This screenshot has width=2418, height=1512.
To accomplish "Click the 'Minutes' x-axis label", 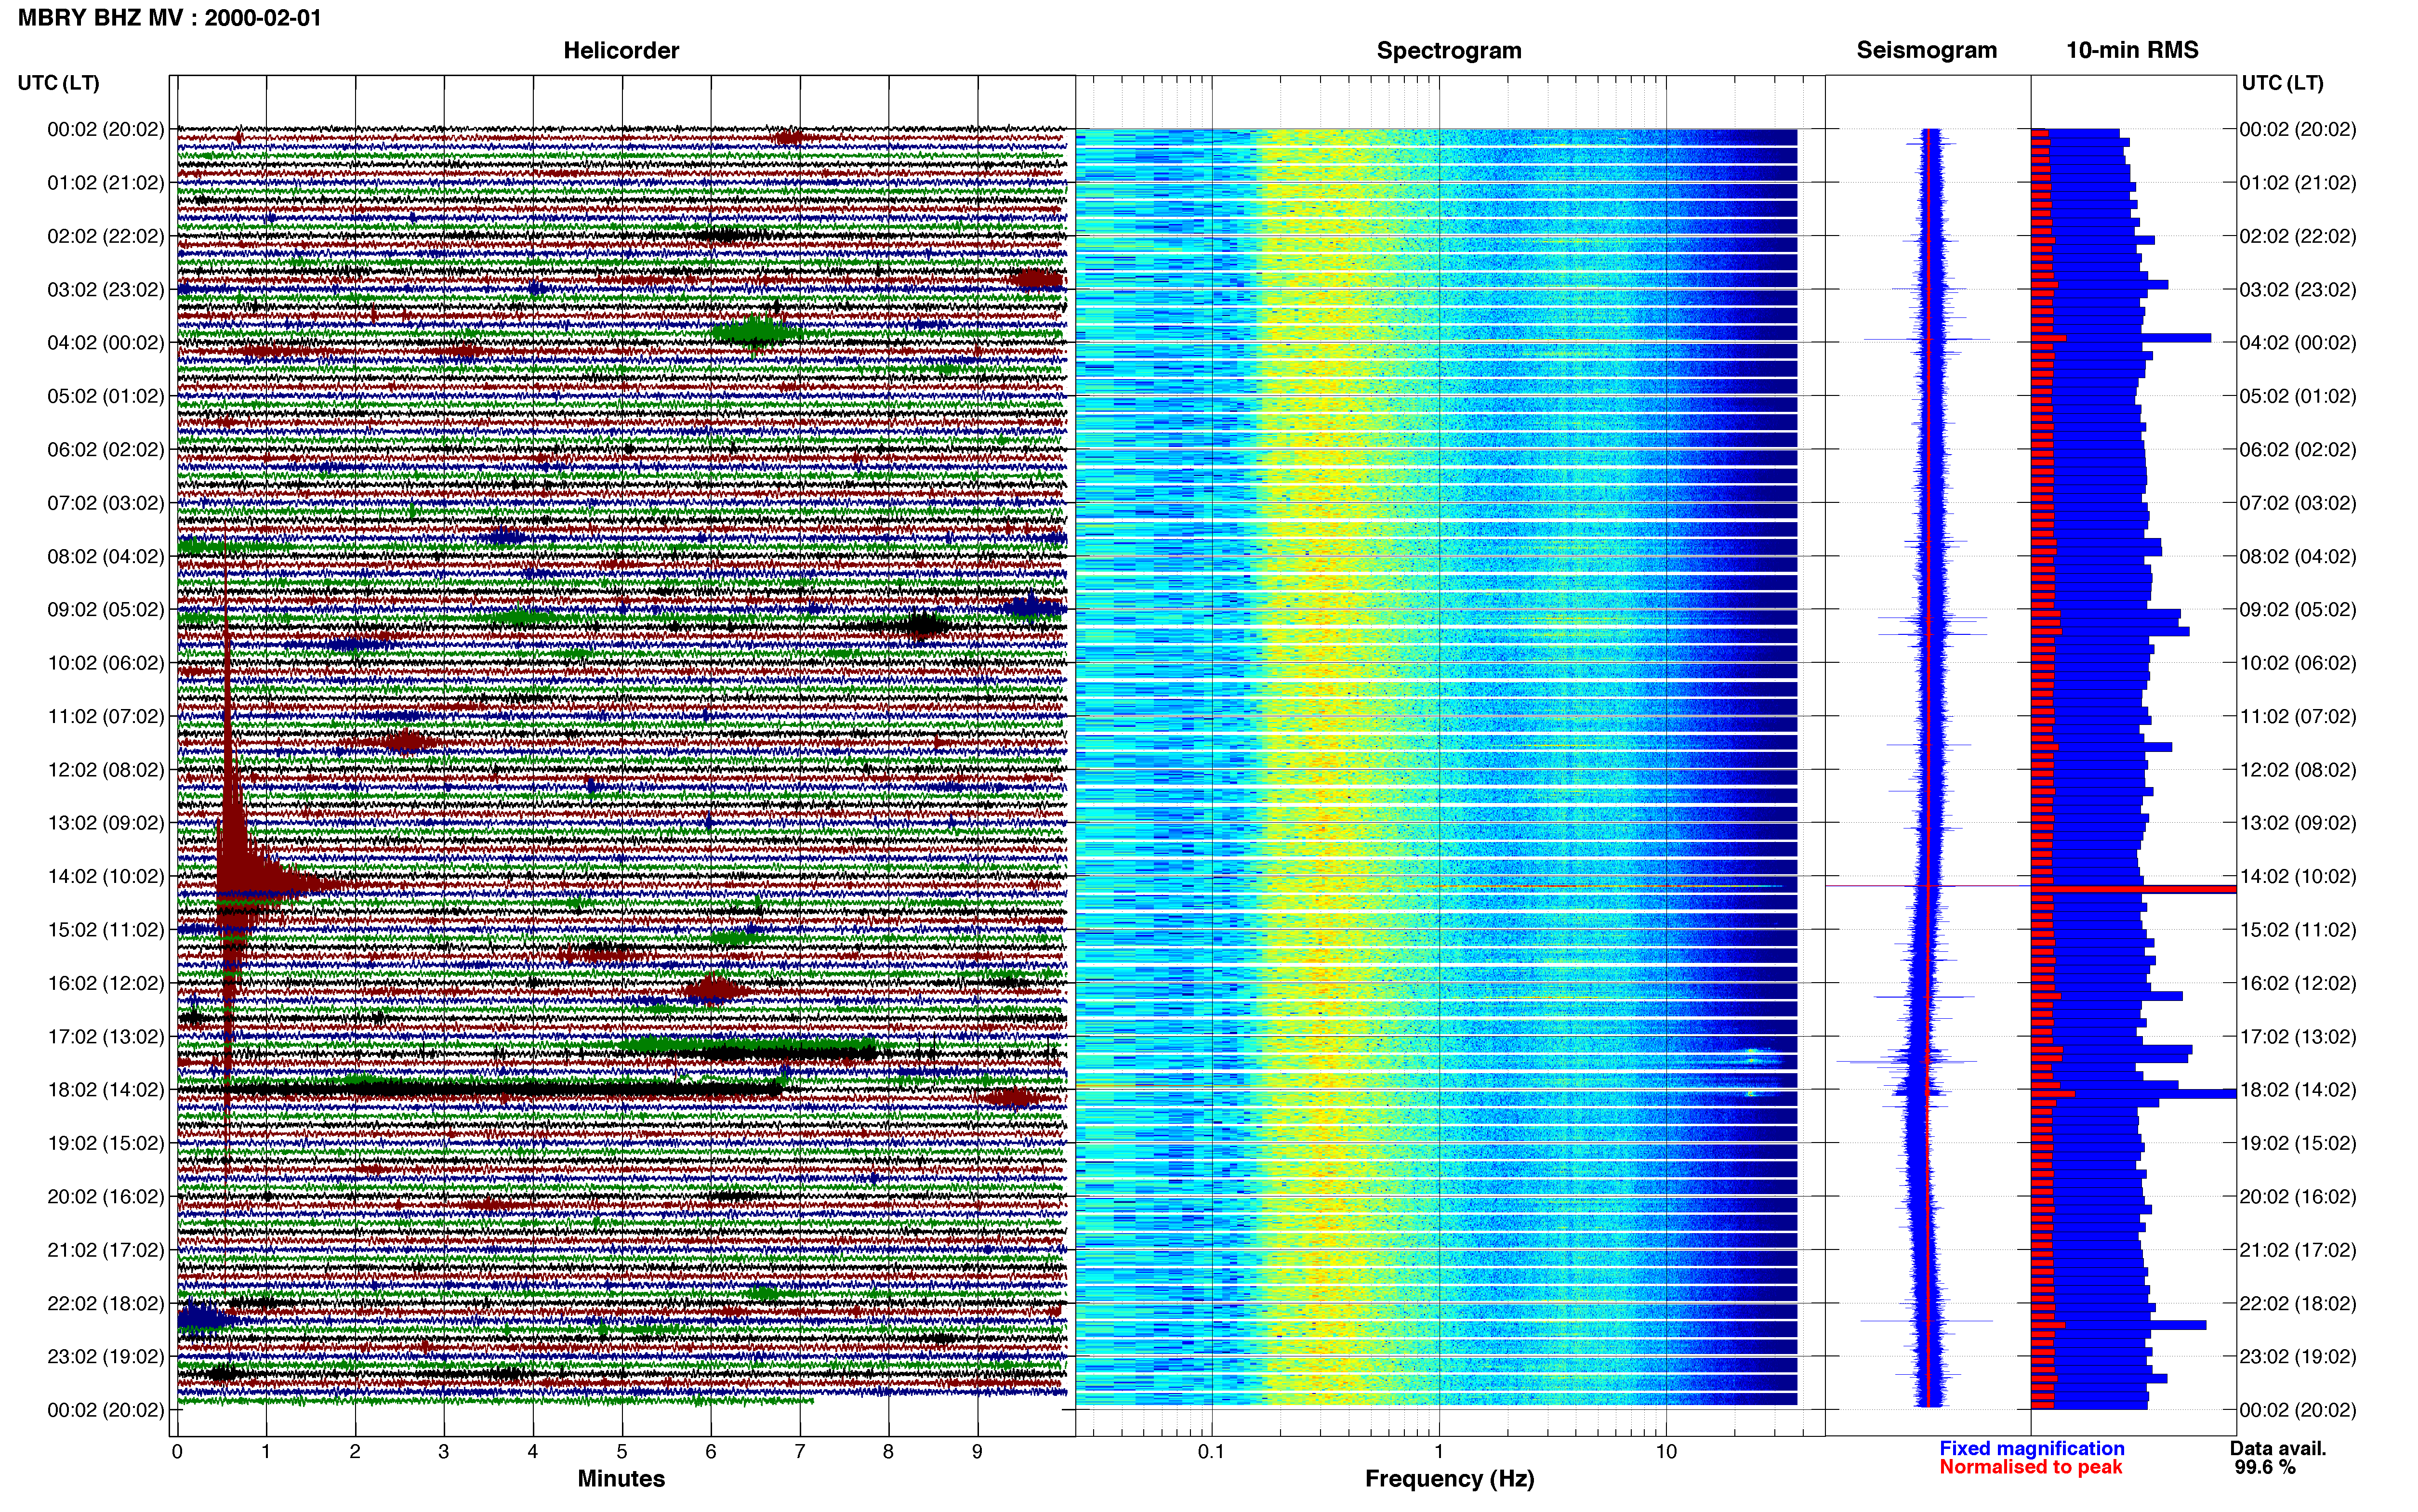I will point(621,1478).
